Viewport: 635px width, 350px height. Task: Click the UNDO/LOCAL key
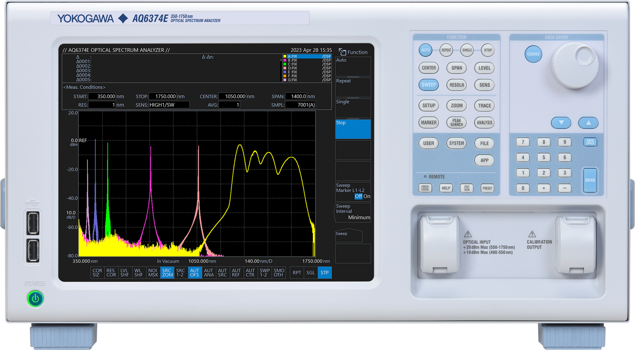click(425, 188)
